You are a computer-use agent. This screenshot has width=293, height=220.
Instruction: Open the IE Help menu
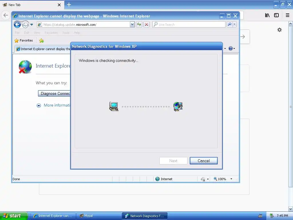click(x=77, y=33)
